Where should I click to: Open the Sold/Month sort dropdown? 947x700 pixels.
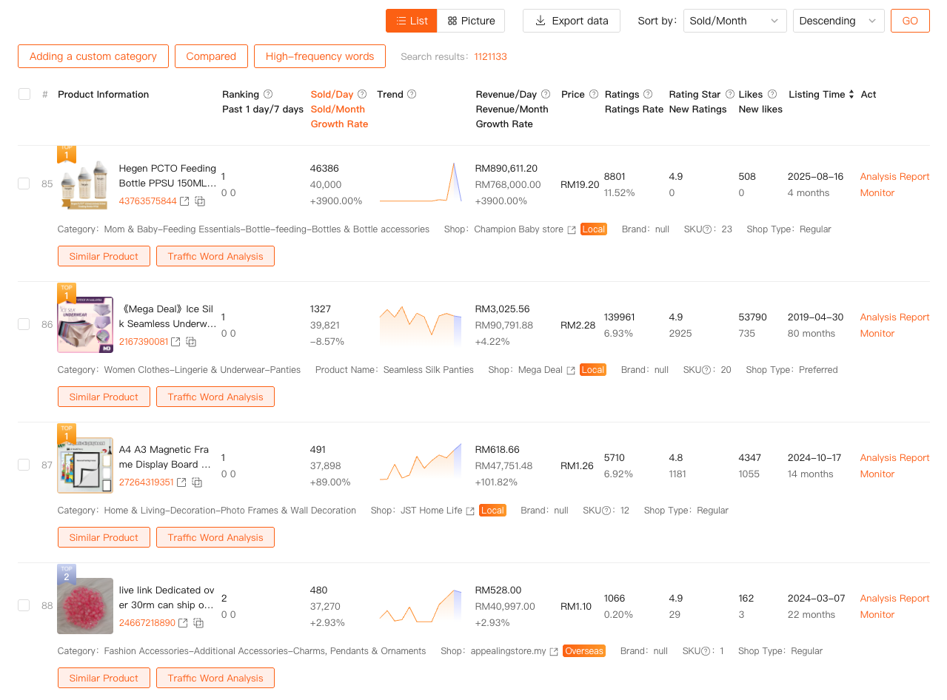pyautogui.click(x=734, y=21)
